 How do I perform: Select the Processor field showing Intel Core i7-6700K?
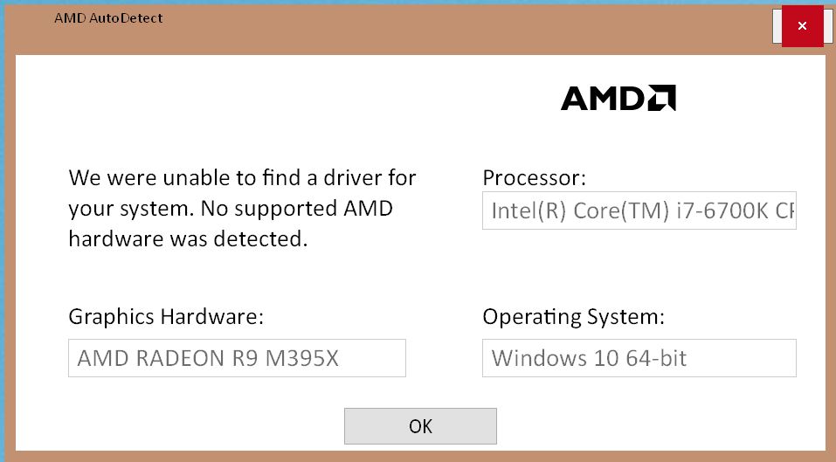[x=639, y=210]
